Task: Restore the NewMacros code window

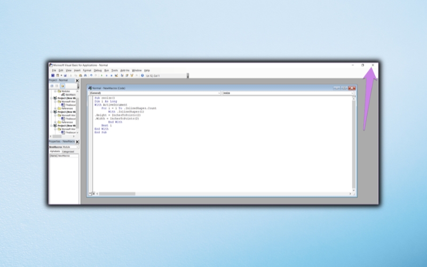Action: pyautogui.click(x=344, y=88)
